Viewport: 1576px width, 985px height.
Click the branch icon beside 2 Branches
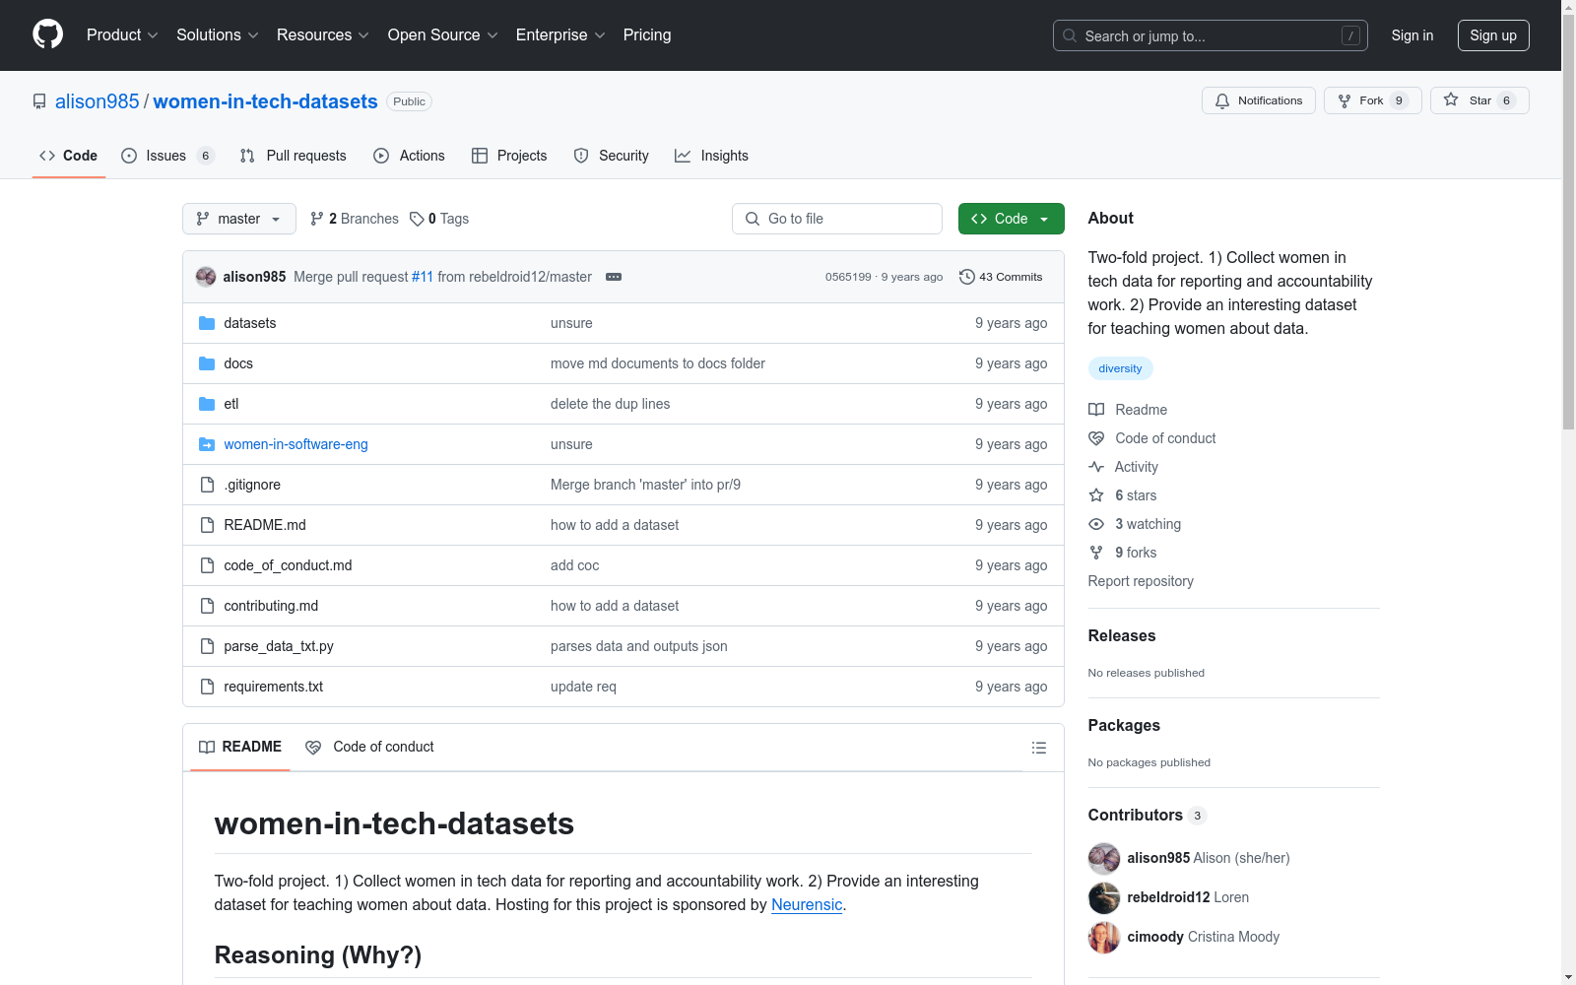coord(317,219)
